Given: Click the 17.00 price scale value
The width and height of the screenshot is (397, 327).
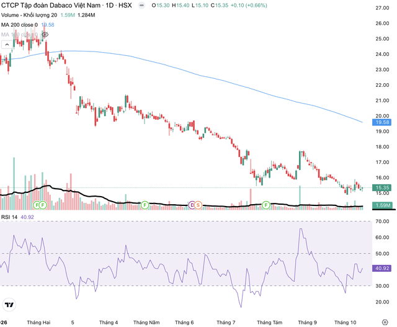Looking at the screenshot, I should click(382, 162).
